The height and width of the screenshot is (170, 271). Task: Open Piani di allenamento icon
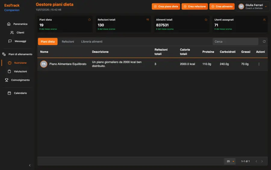pyautogui.click(x=4, y=54)
